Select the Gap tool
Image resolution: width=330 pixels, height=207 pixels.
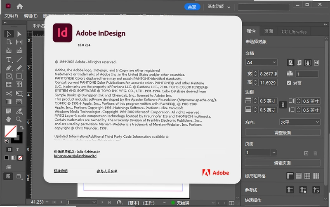tap(19, 42)
